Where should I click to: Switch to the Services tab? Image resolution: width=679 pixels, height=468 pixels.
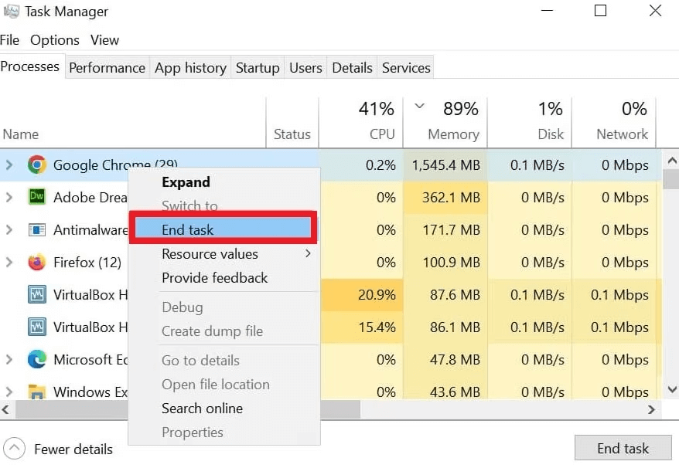pos(405,67)
